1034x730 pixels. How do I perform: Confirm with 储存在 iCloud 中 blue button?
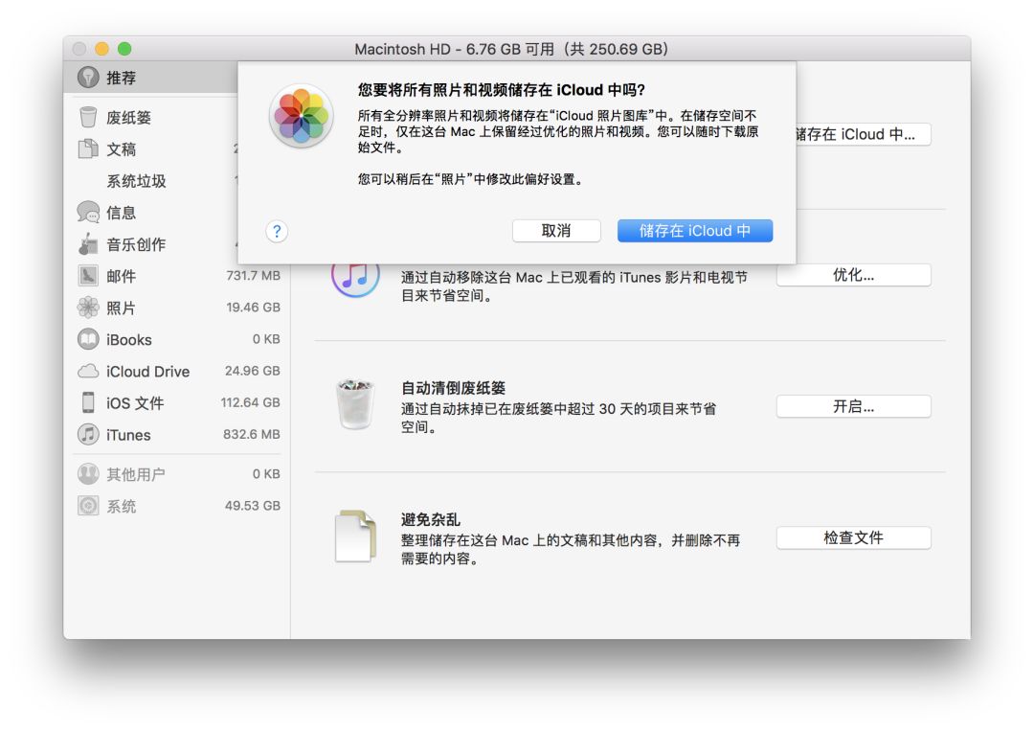(695, 231)
